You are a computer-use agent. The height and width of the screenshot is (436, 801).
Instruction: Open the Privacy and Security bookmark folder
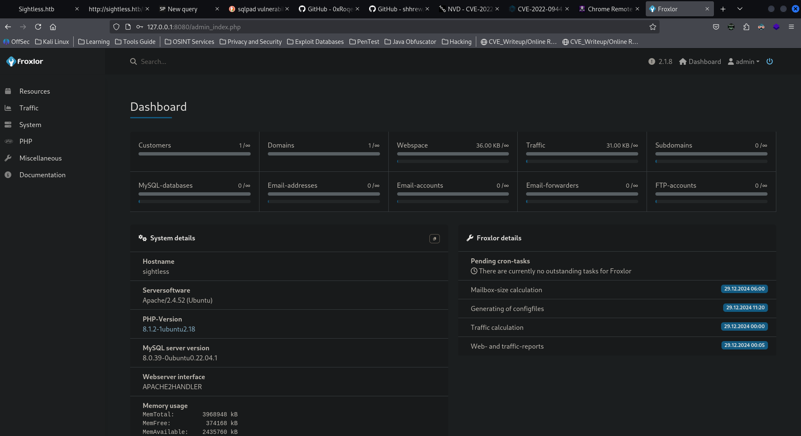pyautogui.click(x=251, y=42)
